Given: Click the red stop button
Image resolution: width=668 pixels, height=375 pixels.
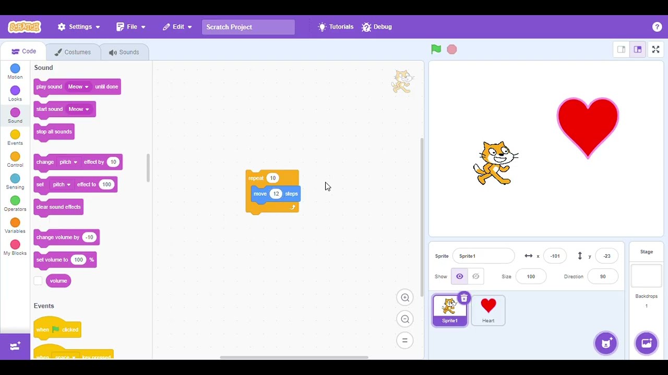Looking at the screenshot, I should click(452, 49).
